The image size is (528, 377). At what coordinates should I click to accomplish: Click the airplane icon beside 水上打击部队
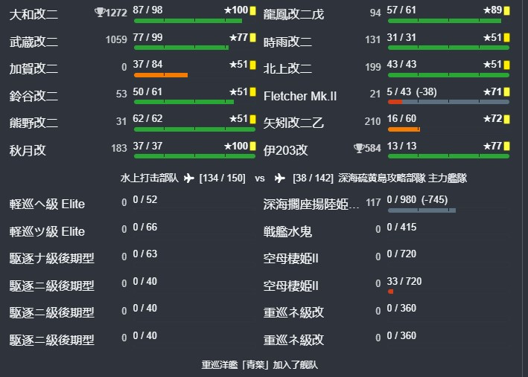[189, 178]
